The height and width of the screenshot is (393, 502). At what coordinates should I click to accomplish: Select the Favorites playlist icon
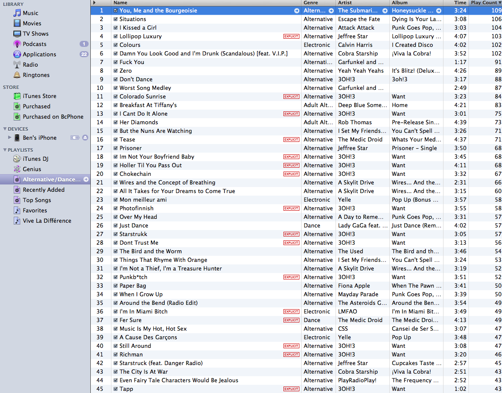(x=17, y=210)
